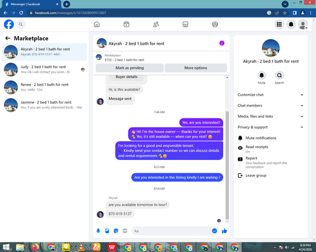This screenshot has width=316, height=252.
Task: Open a new browser tab
Action: pyautogui.click(x=66, y=4)
